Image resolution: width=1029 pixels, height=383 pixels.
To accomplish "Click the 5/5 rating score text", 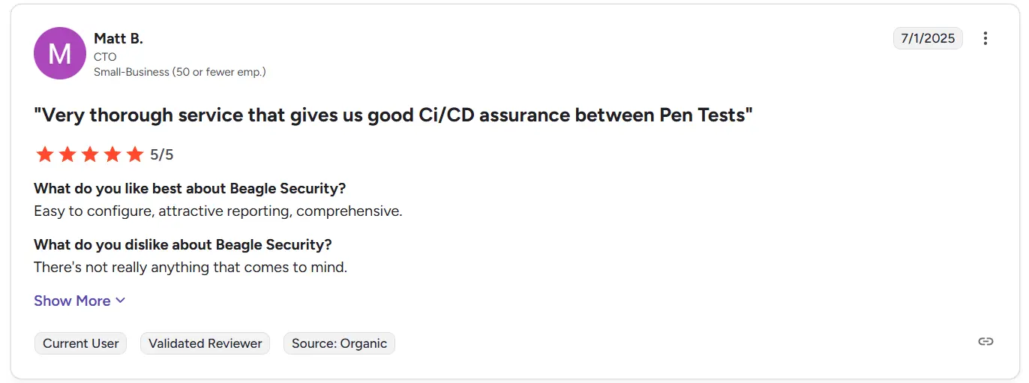I will pos(162,154).
